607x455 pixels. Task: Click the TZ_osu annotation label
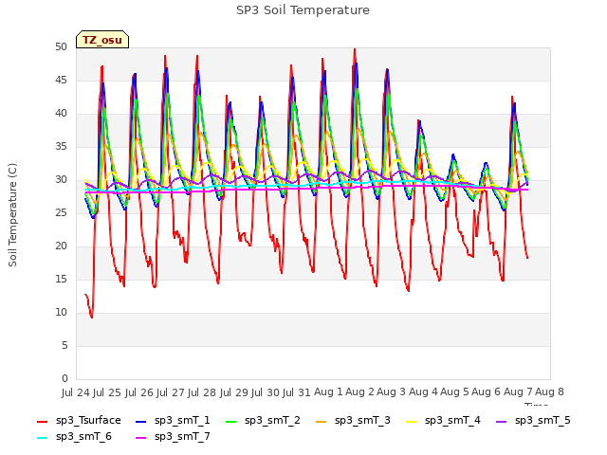102,40
